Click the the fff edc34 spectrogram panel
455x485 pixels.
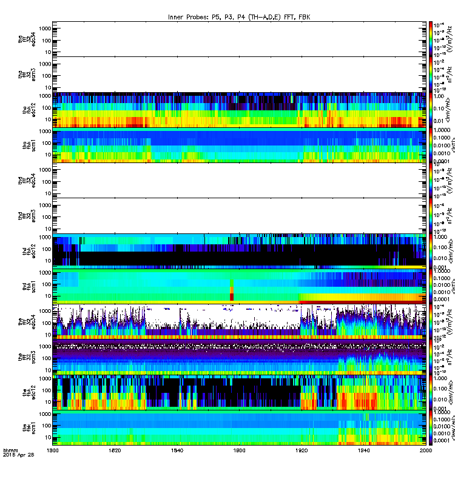(x=239, y=322)
